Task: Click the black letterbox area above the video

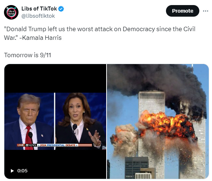Action: point(55,78)
